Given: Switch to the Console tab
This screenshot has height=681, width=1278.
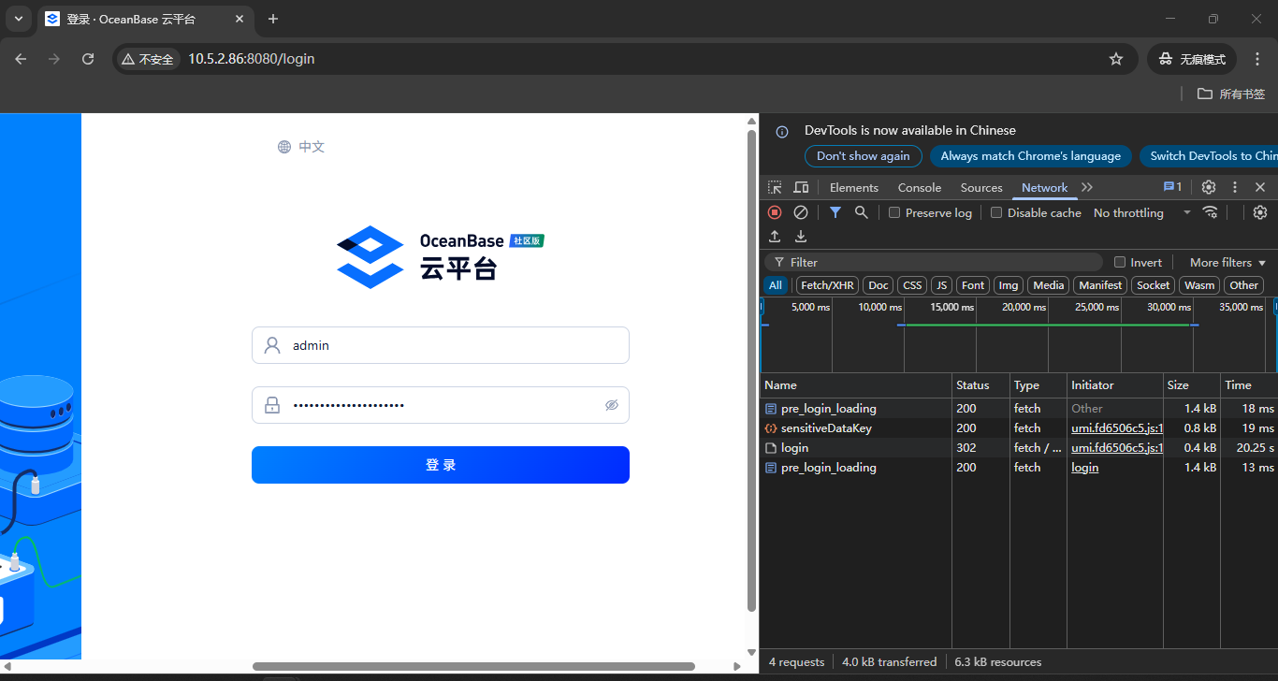Looking at the screenshot, I should click(920, 187).
